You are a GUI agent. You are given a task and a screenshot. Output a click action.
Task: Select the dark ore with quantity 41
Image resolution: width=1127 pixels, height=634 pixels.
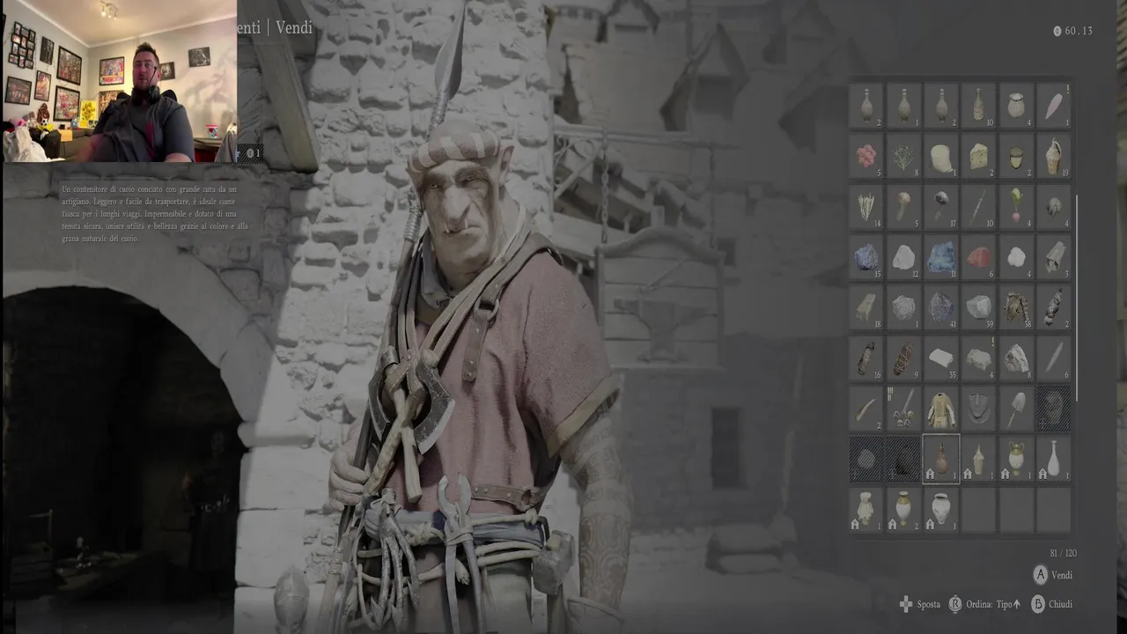tap(941, 306)
